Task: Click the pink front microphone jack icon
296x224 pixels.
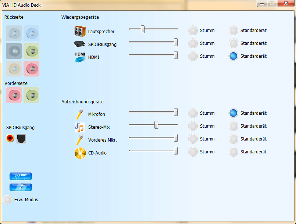Action: tap(14, 95)
